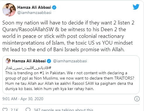Open '347 people are talking about this'
This screenshot has height=111, width=144.
tap(63, 110)
